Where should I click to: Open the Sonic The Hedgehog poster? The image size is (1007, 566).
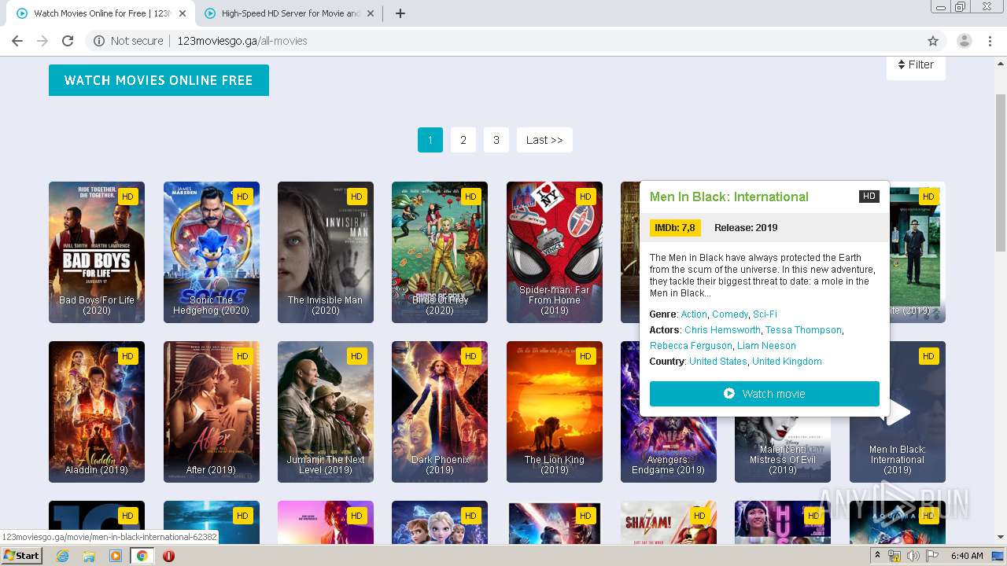(212, 252)
